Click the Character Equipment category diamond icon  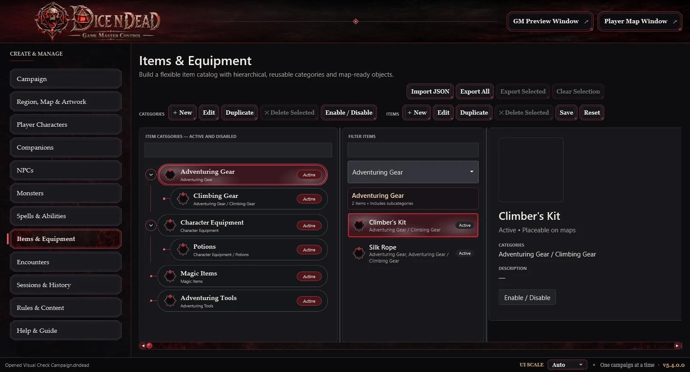click(170, 225)
